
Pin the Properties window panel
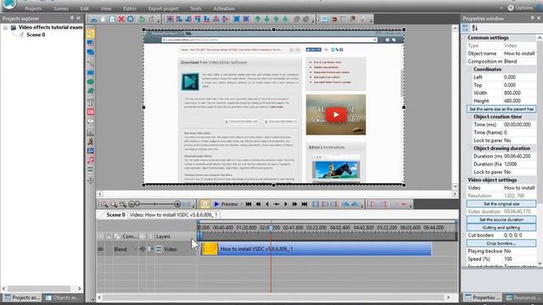click(532, 18)
